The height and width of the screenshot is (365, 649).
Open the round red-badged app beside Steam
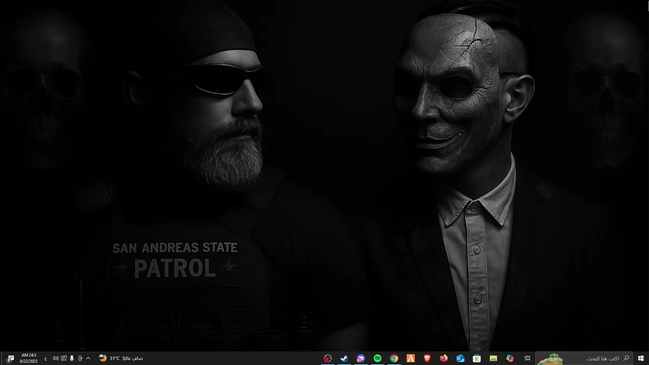coord(328,358)
